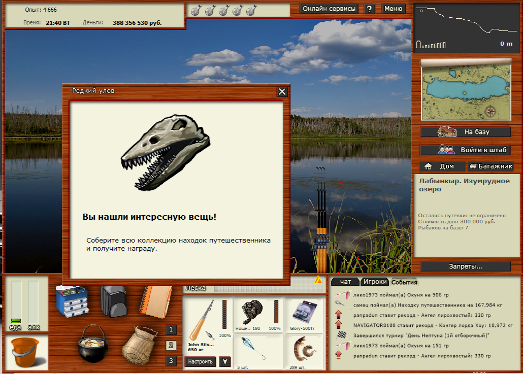
Task: Switch to the чат tab
Action: 345,282
